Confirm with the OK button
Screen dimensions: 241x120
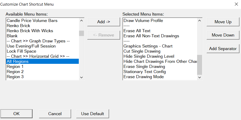16,114
